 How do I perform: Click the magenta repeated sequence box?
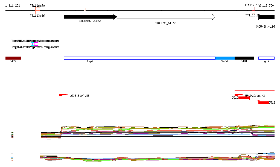36,44
